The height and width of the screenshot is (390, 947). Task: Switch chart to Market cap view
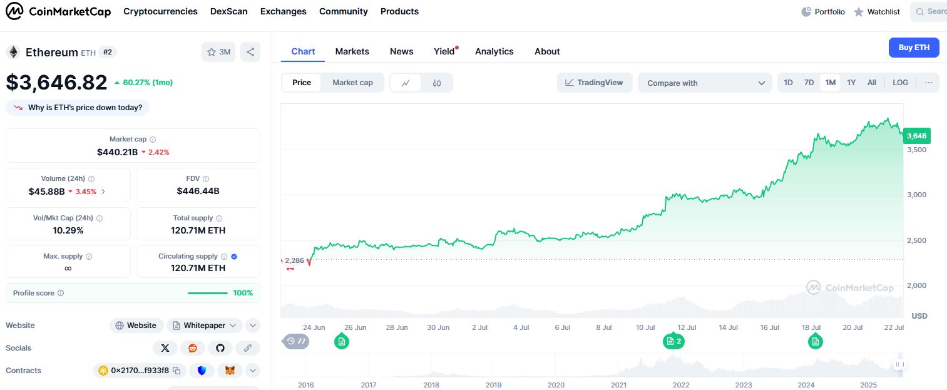coord(352,83)
